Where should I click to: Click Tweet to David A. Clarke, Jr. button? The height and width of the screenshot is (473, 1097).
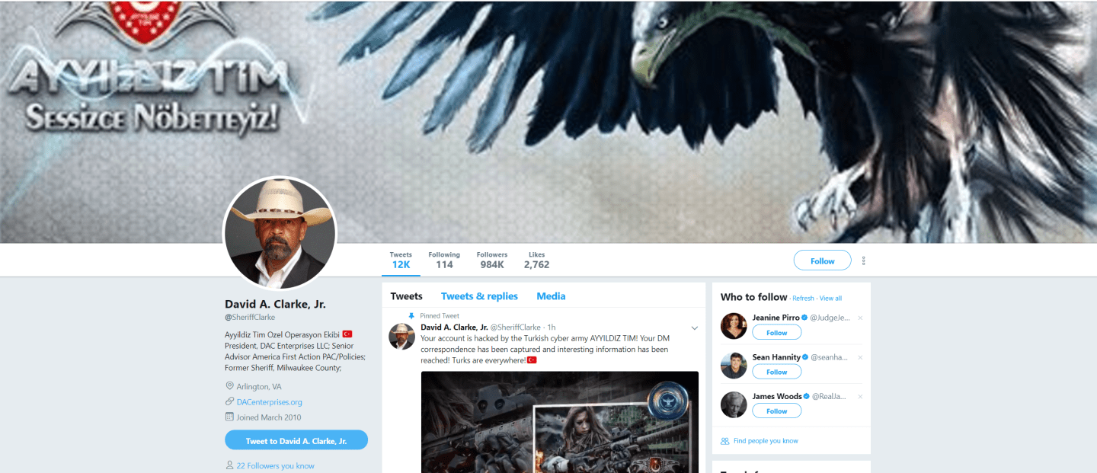[296, 440]
